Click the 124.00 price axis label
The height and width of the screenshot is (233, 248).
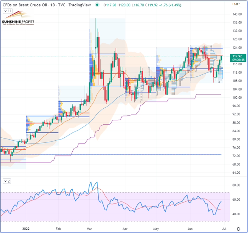click(x=237, y=48)
